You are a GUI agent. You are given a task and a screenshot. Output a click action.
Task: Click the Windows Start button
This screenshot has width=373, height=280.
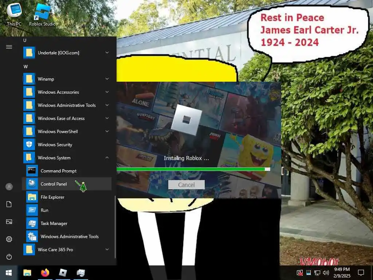coord(9,273)
